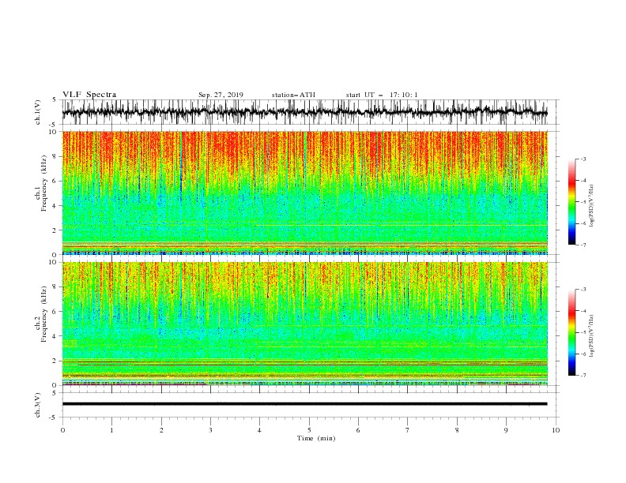Image resolution: width=626 pixels, height=483 pixels.
Task: Click the "-3" label on lower color bar
Action: pos(583,290)
